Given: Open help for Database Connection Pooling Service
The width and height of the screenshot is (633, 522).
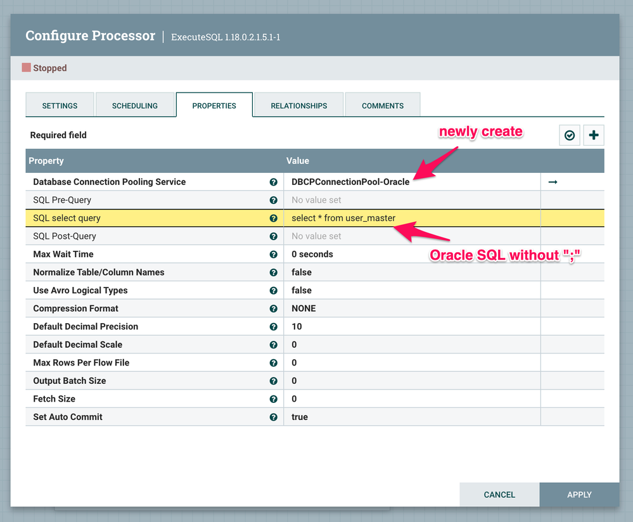Looking at the screenshot, I should (273, 182).
